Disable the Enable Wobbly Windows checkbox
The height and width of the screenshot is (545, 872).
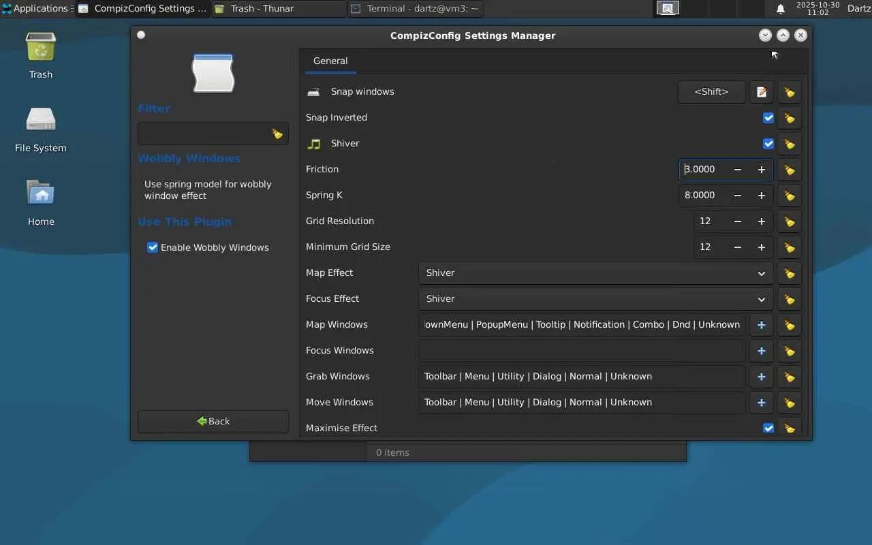153,247
